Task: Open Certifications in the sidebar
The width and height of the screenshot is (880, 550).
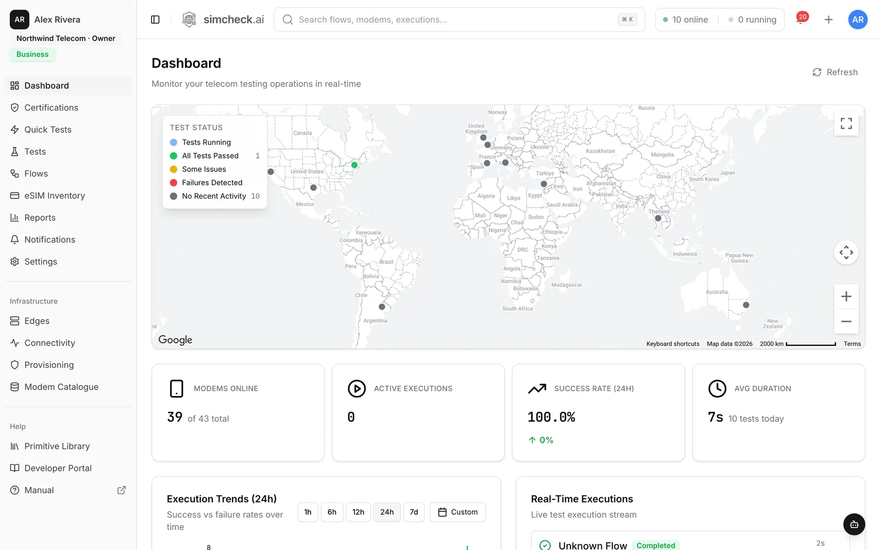Action: click(68, 108)
